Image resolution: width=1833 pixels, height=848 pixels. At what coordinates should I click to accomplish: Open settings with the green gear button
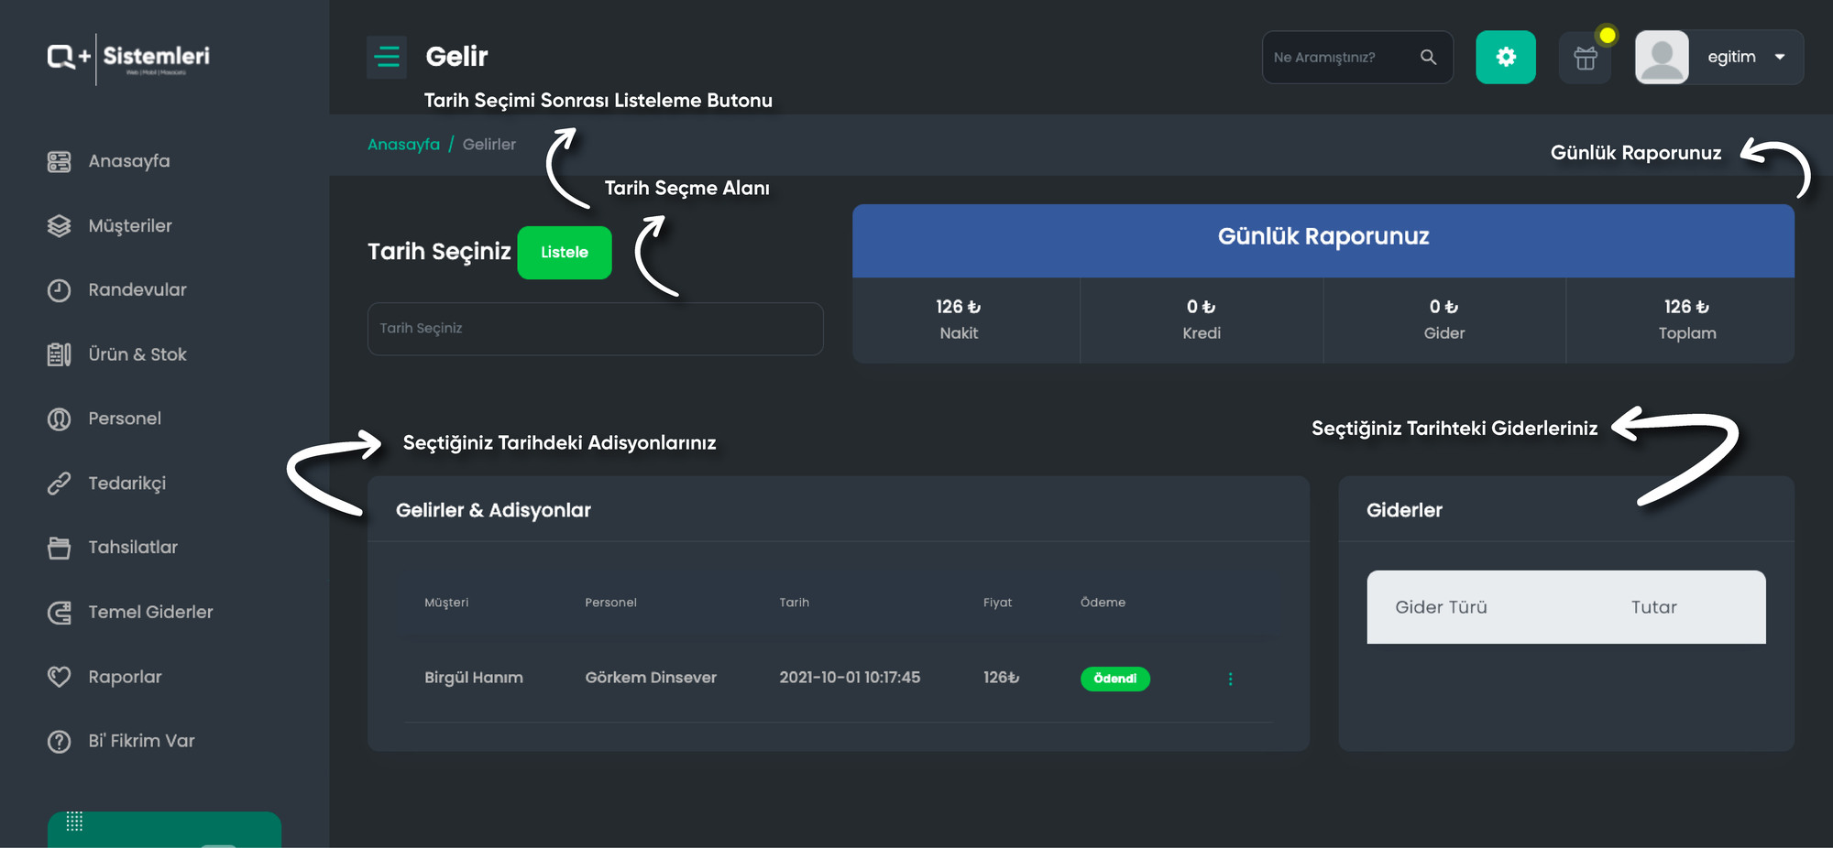click(1506, 57)
